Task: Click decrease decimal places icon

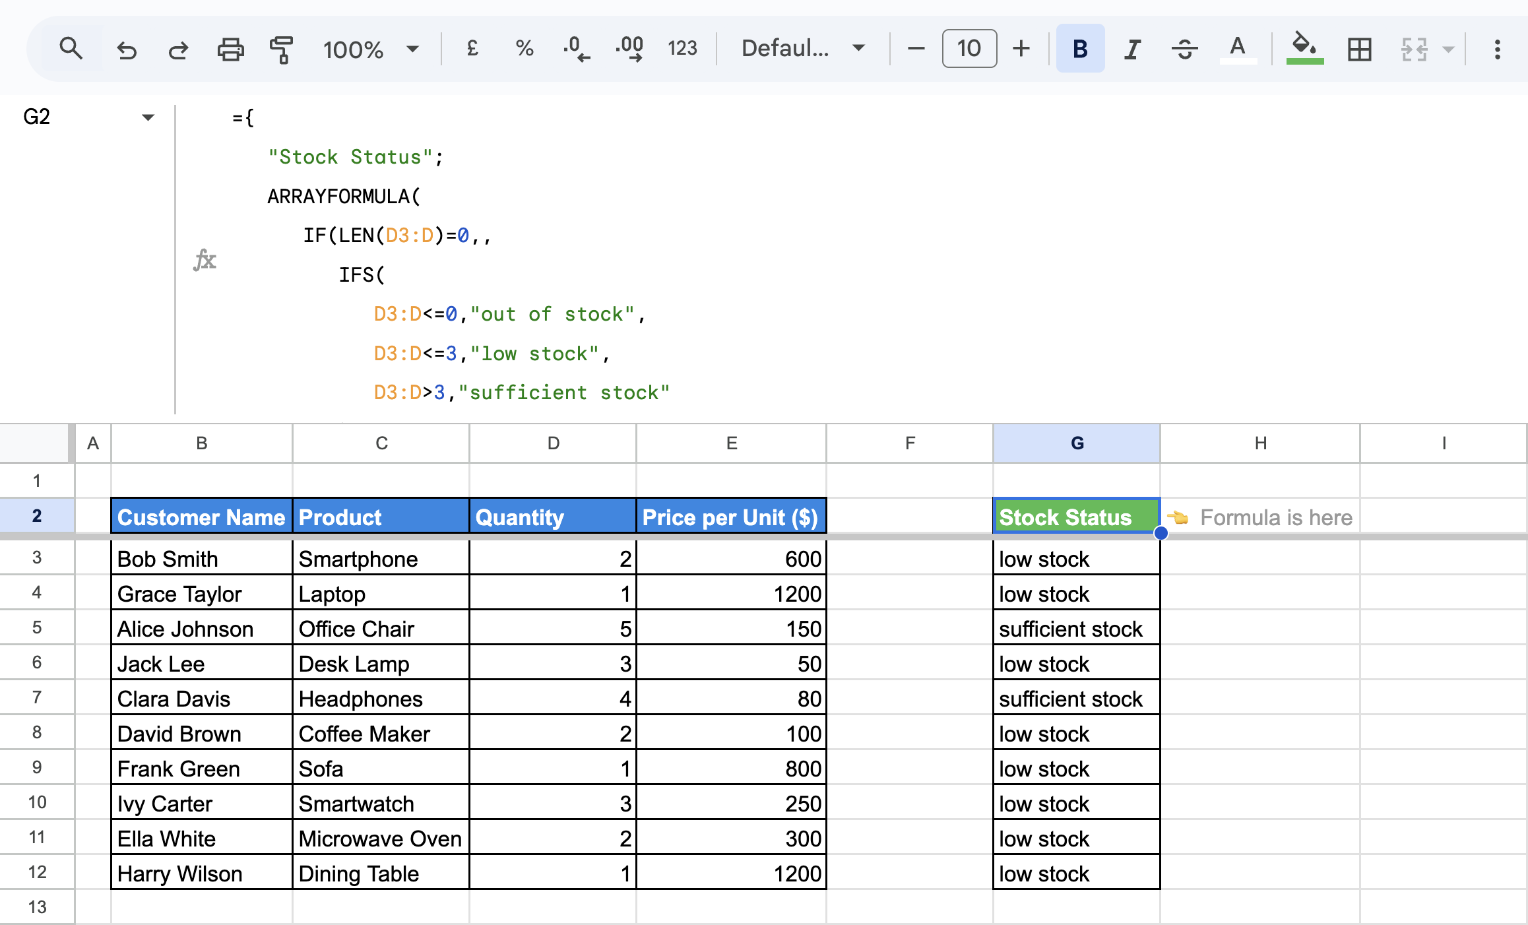Action: point(576,48)
